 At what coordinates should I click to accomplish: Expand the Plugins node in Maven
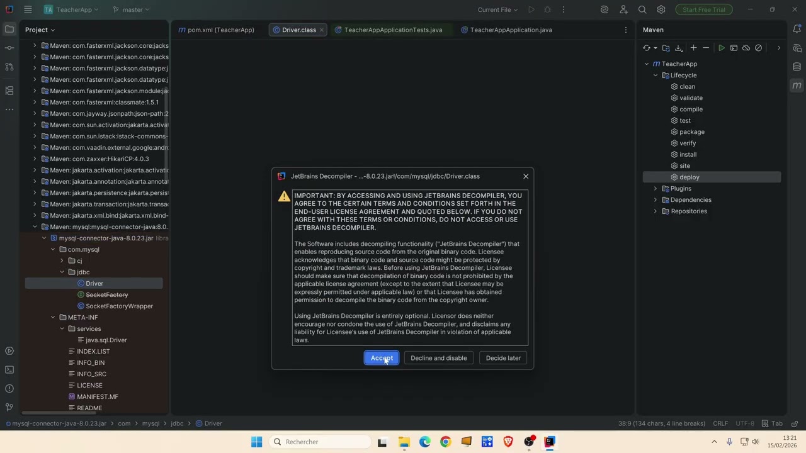(x=656, y=188)
